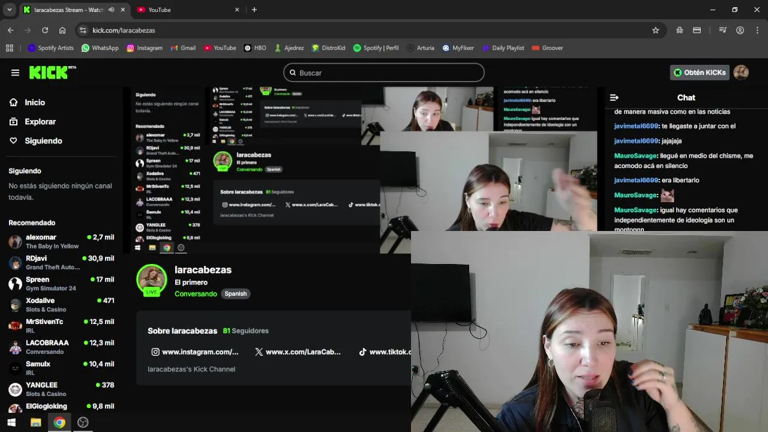Screen dimensions: 768x432
Task: Open WhatsApp bookmark
Action: (100, 48)
